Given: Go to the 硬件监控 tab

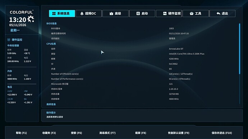Looking at the screenshot, I should point(169,13).
